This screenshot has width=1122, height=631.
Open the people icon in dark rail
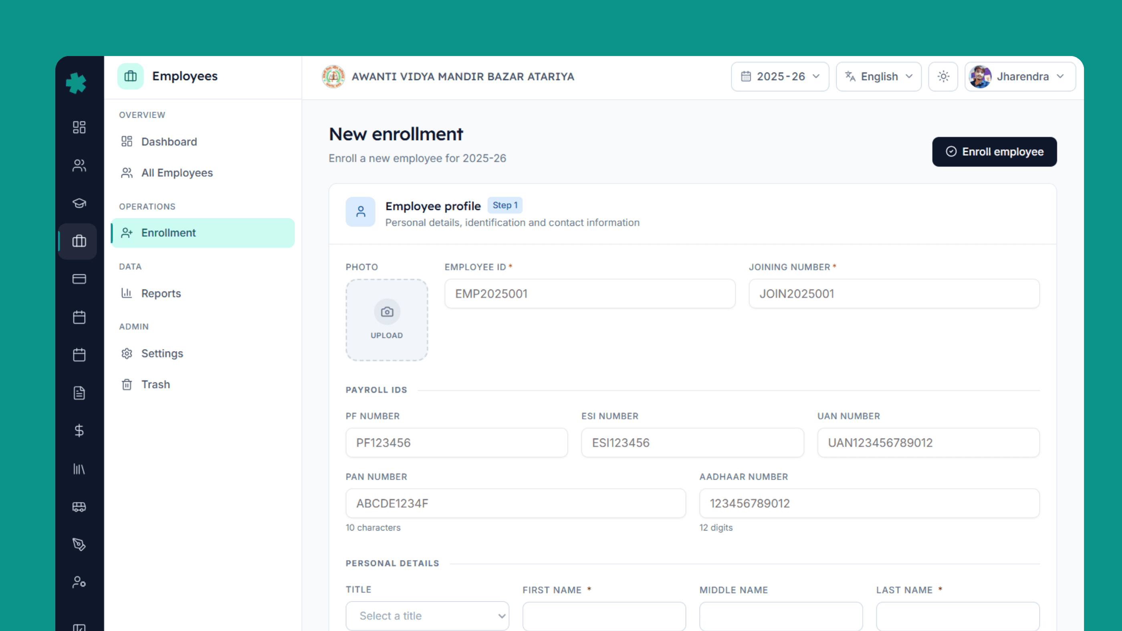(79, 165)
